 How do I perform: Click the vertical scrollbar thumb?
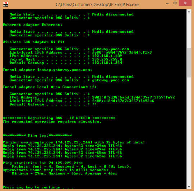(x=189, y=63)
